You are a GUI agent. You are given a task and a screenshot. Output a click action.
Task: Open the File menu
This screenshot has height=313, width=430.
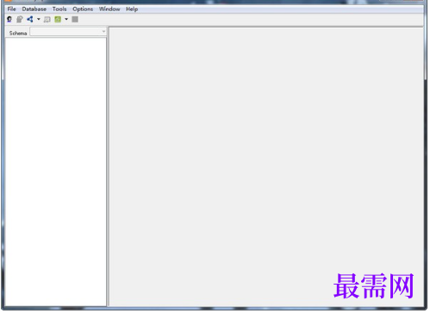pos(11,9)
